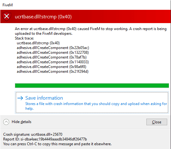
Task: Select the Crash signature ucrtbase.dll+25670 line
Action: click(x=33, y=134)
